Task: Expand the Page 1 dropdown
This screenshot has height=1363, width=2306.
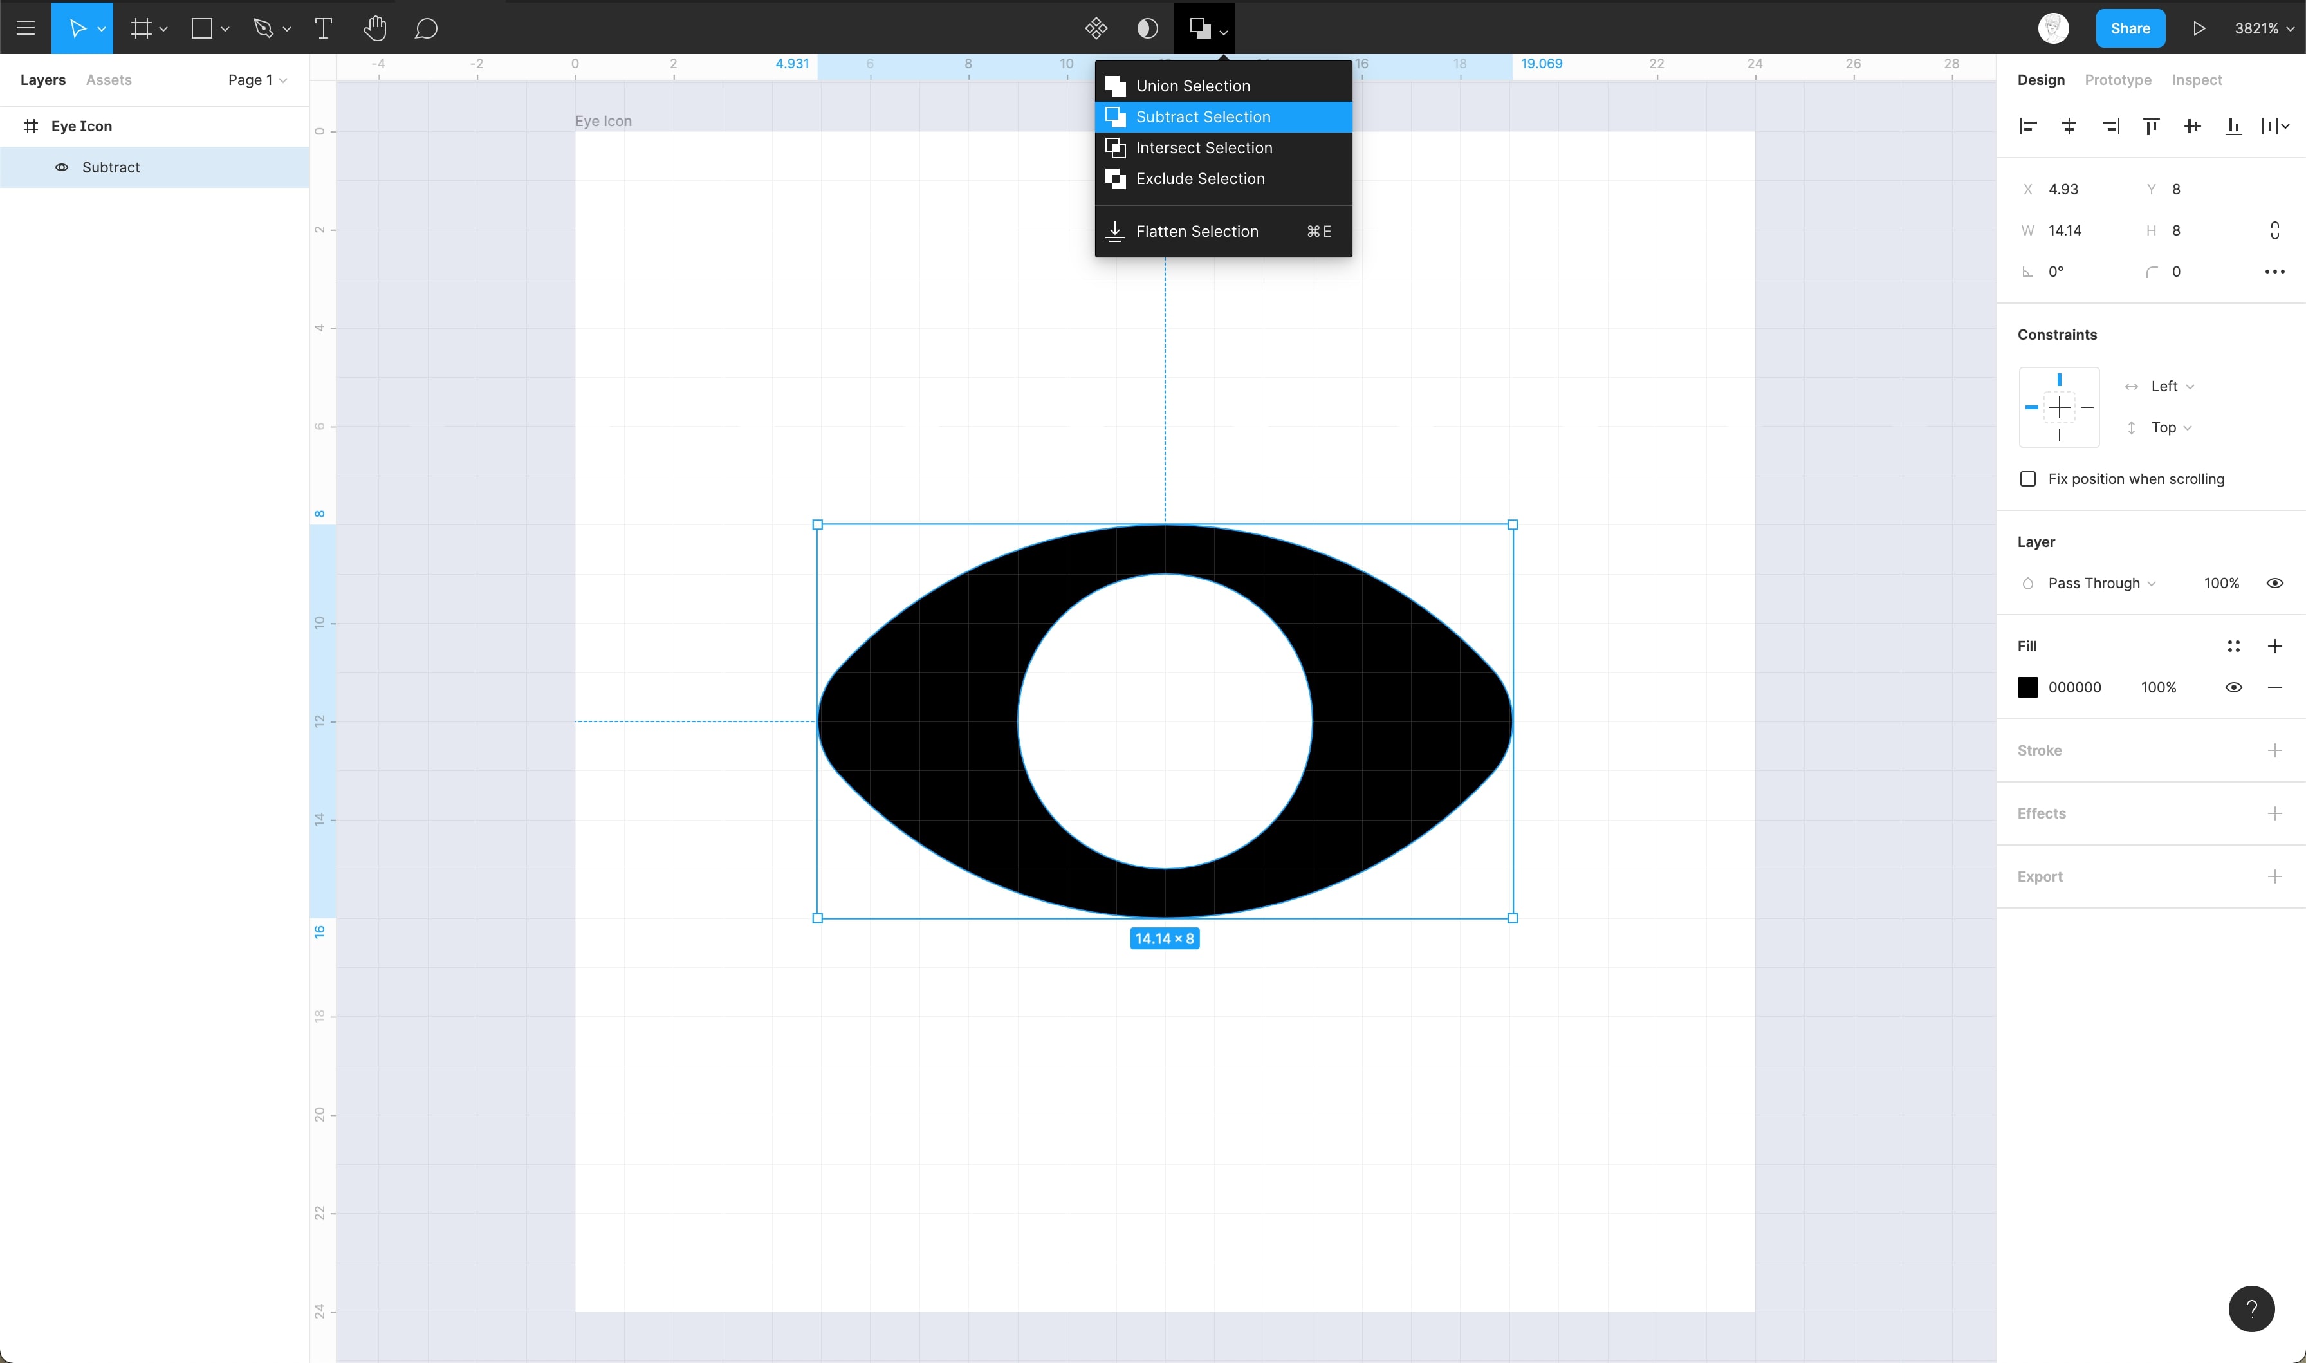Action: coord(257,80)
